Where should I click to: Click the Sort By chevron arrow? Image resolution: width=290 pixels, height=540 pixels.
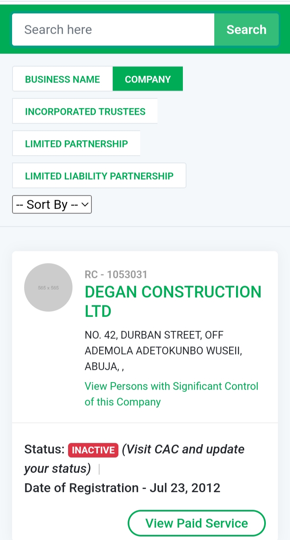(85, 204)
